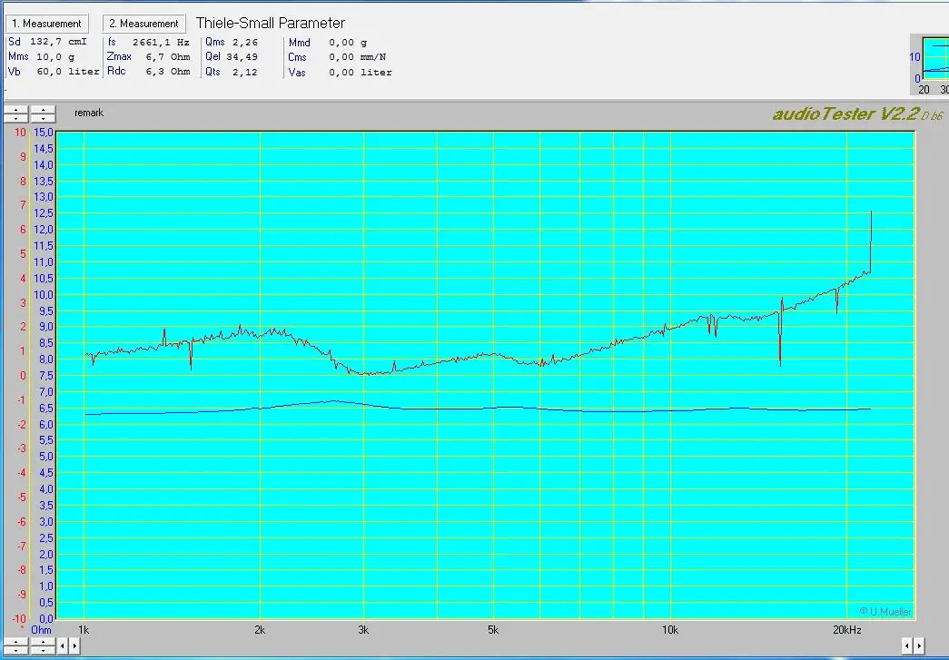Select the Vb value 60,0 field

tap(48, 72)
